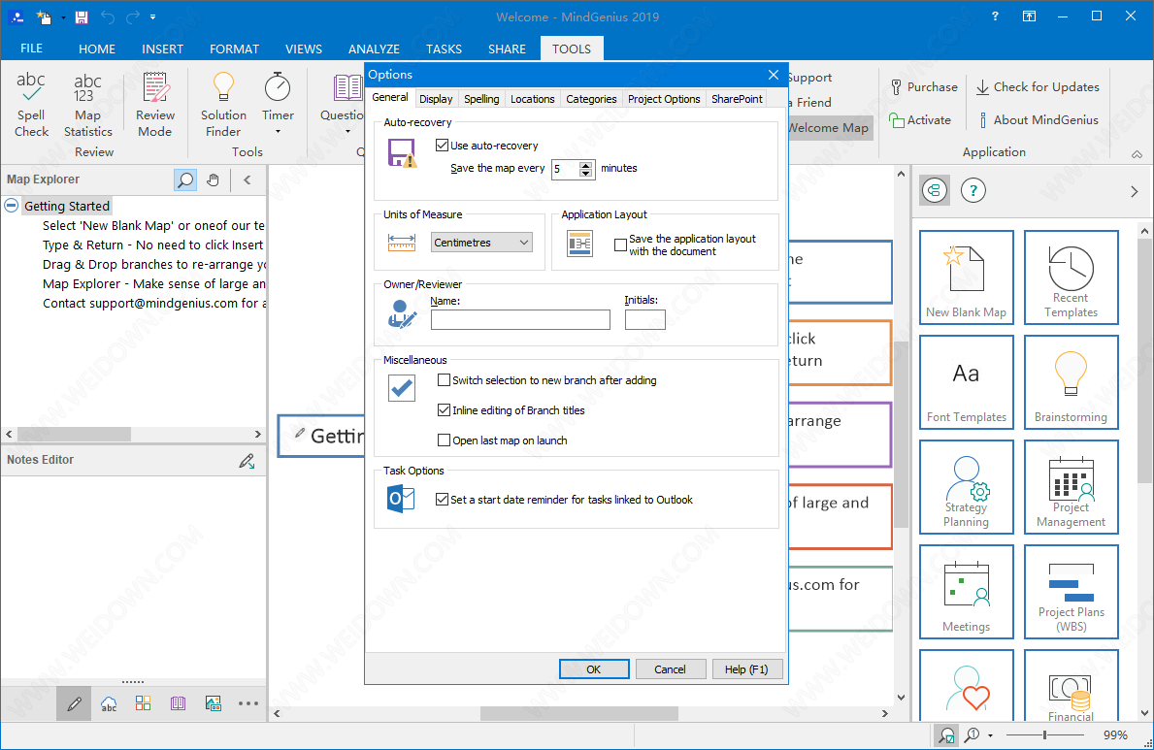Click the purple book icon in bottom bar
1154x750 pixels.
pos(179,703)
